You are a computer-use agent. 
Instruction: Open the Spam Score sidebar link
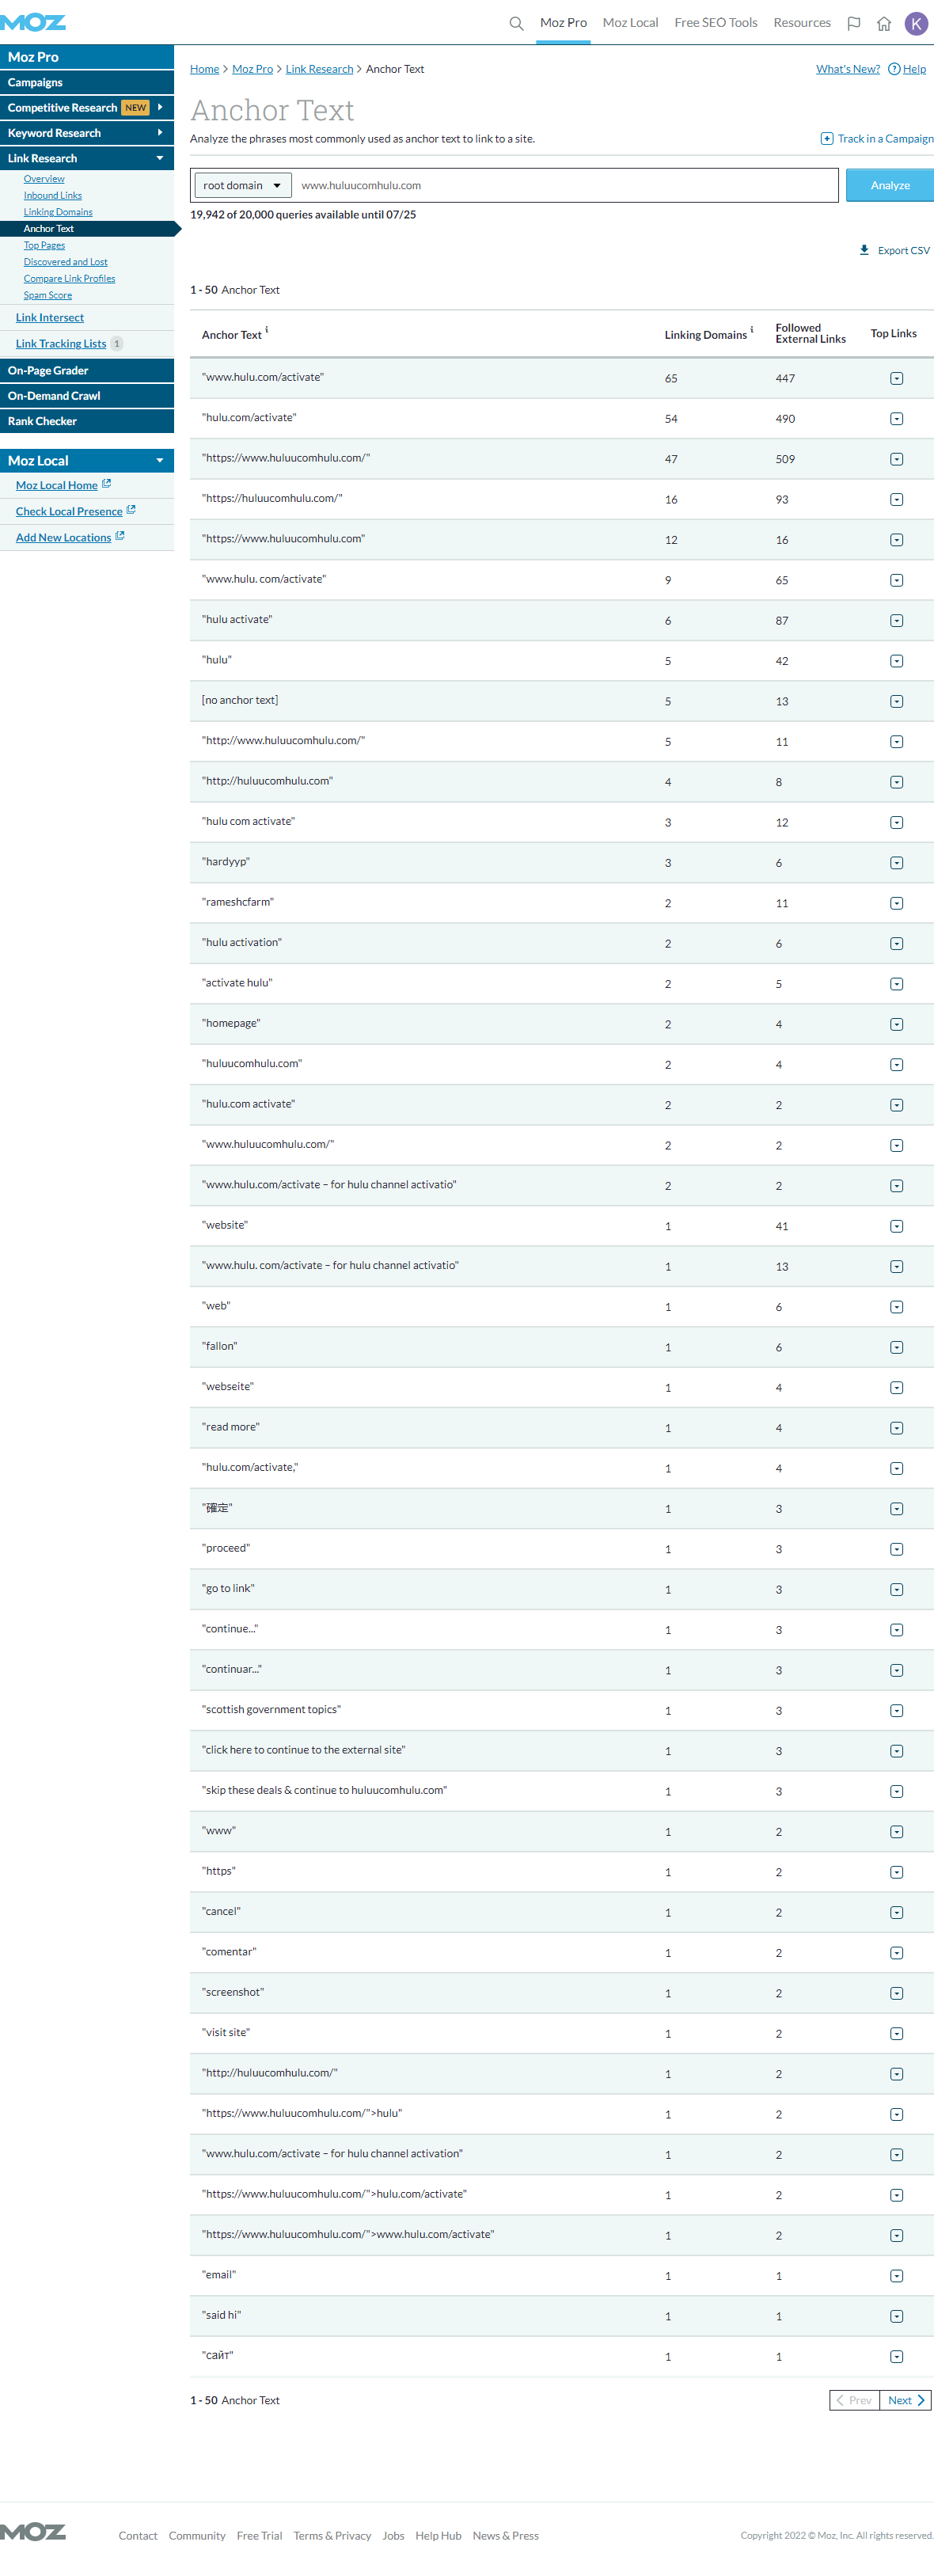[x=48, y=295]
